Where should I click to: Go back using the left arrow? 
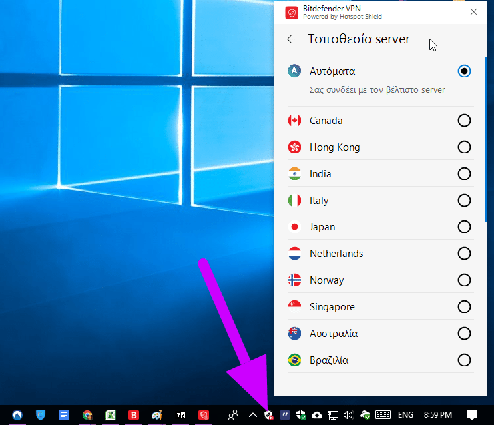coord(291,39)
